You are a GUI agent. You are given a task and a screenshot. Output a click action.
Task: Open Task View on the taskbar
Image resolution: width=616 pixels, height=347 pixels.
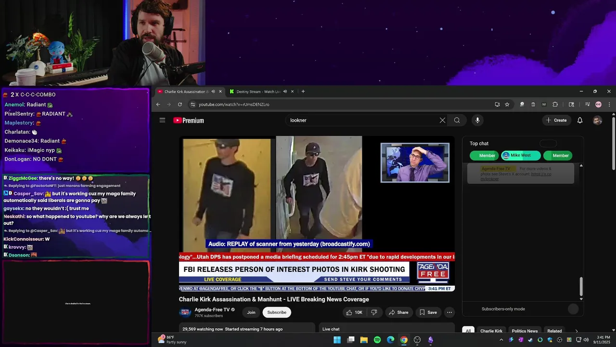pyautogui.click(x=351, y=340)
